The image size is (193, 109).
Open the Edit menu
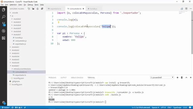click(6, 5)
